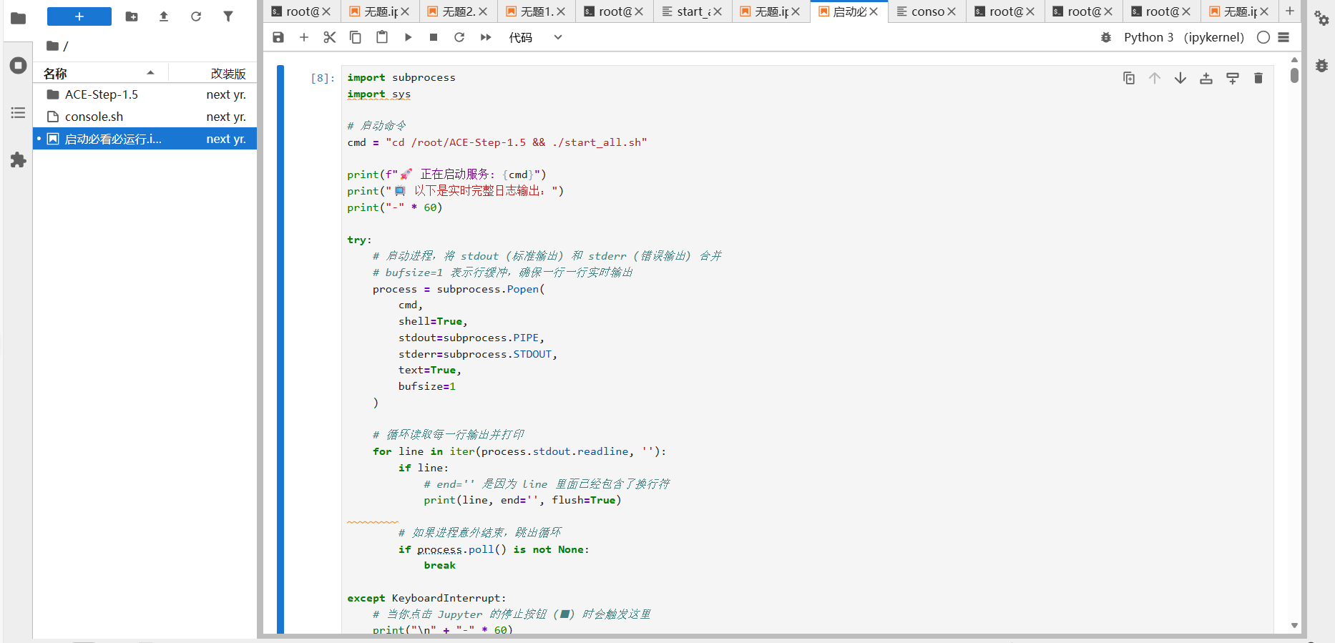Restart the kernel
This screenshot has width=1335, height=643.
point(459,37)
